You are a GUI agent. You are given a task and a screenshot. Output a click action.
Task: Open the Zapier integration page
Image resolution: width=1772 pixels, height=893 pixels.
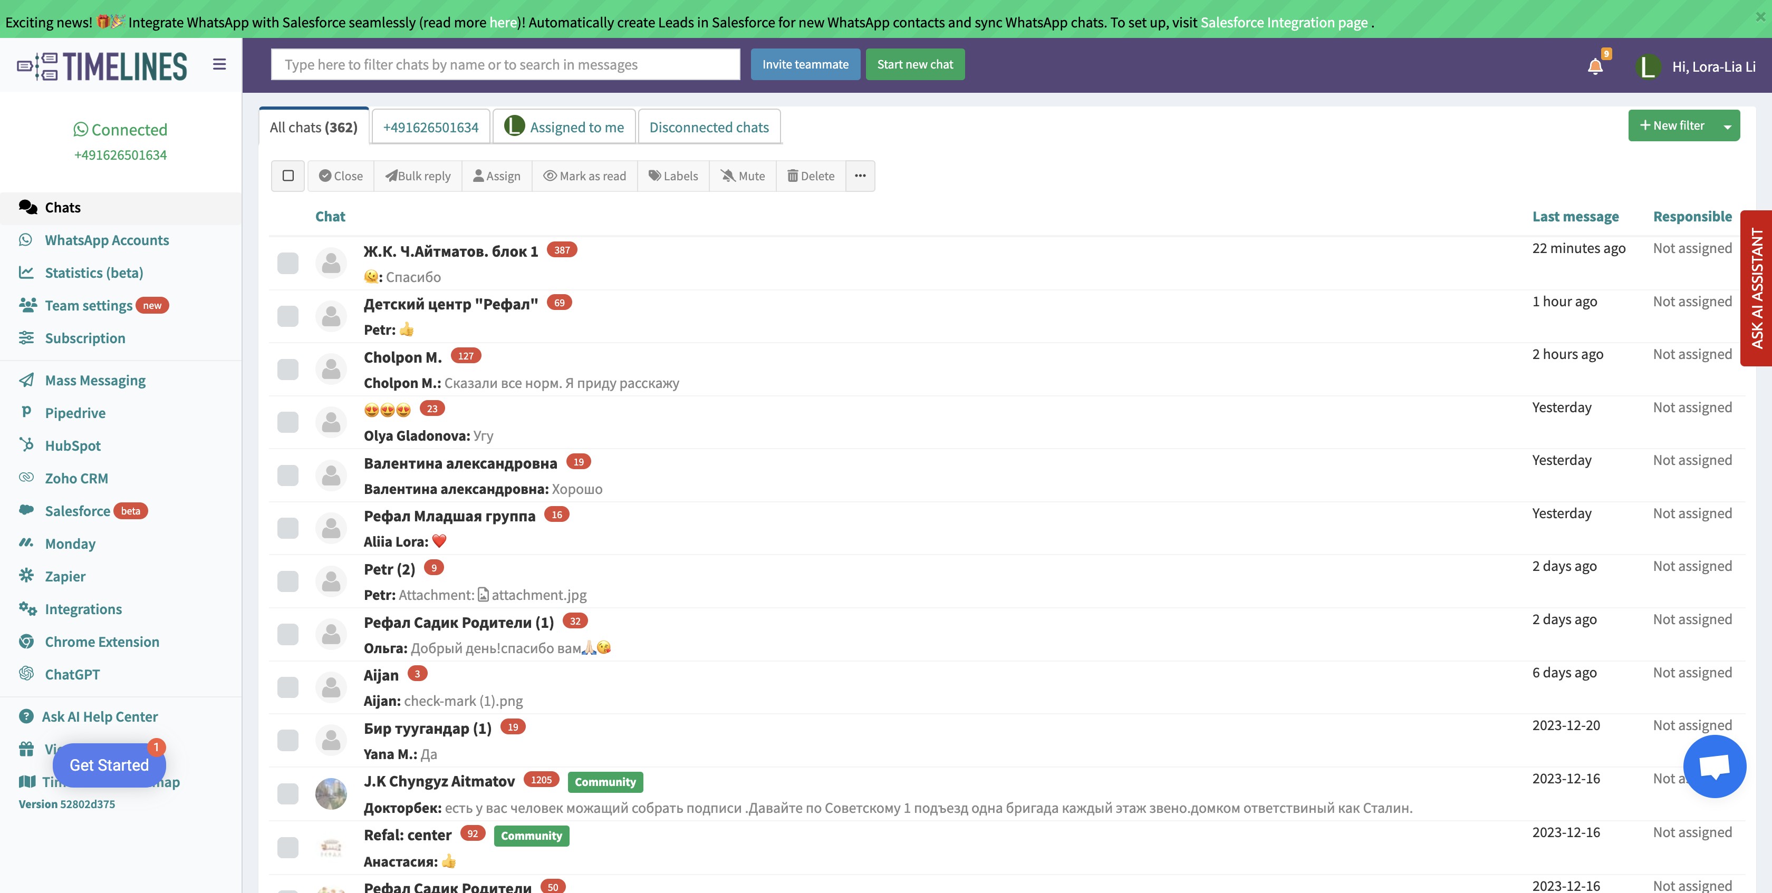(65, 576)
